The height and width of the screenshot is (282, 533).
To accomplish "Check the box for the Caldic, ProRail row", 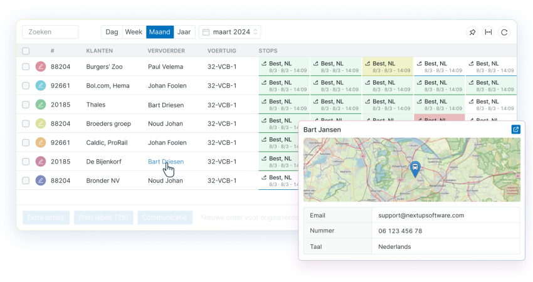I will point(26,143).
